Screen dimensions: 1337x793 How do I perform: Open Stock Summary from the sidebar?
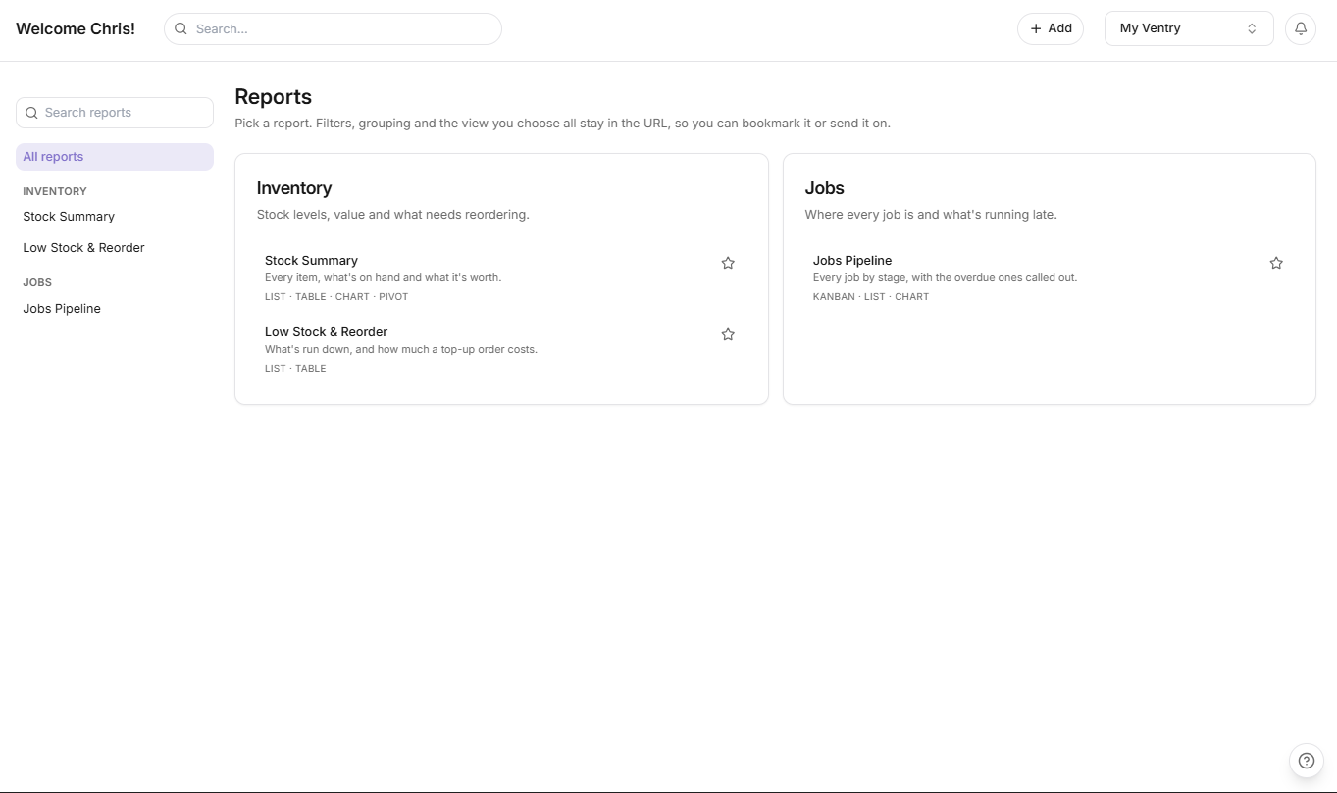[69, 217]
